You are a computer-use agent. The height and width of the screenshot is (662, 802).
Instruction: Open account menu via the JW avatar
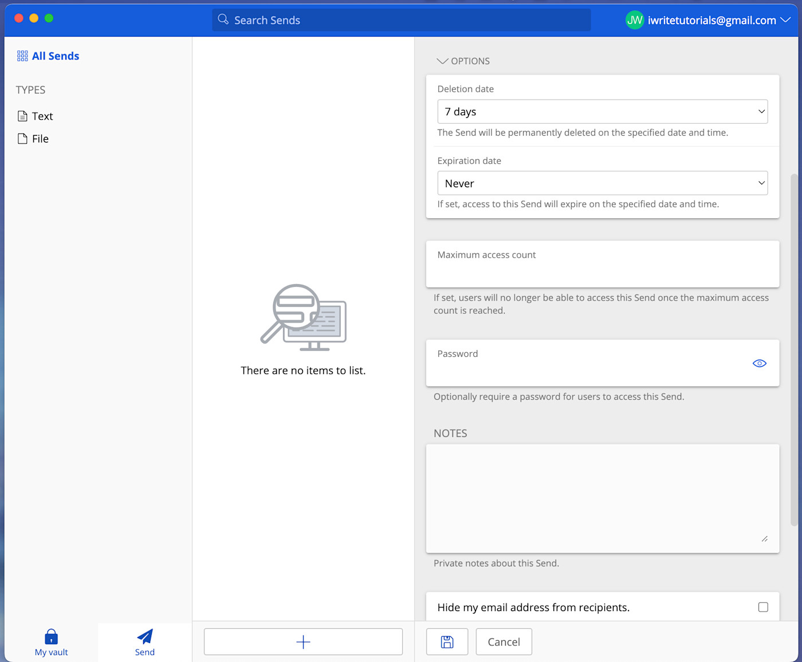[634, 20]
